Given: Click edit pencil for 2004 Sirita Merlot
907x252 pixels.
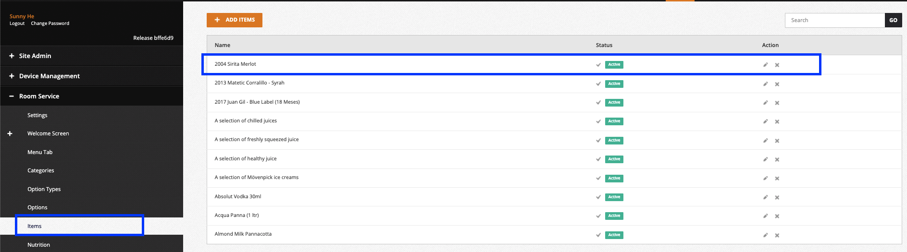Looking at the screenshot, I should (x=765, y=65).
